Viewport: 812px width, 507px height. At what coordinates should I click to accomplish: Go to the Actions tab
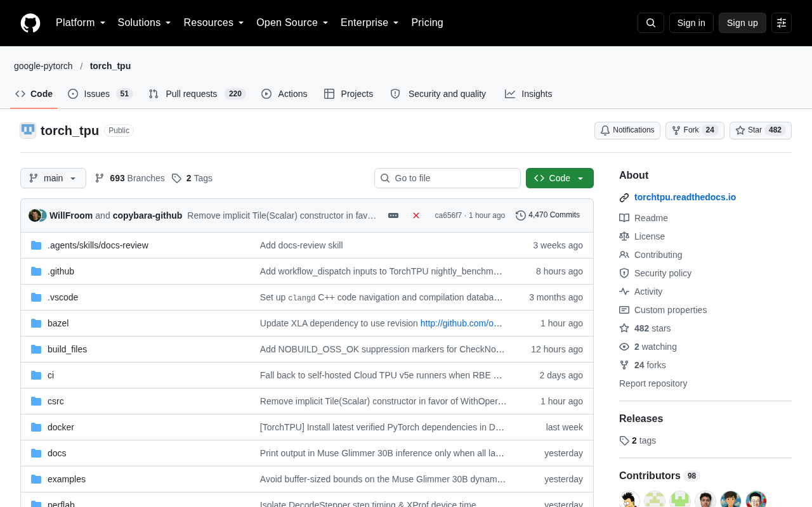[284, 94]
